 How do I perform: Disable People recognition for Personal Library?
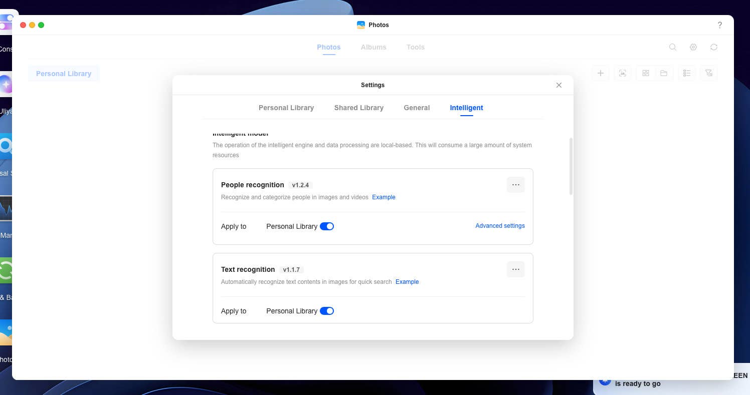[327, 226]
